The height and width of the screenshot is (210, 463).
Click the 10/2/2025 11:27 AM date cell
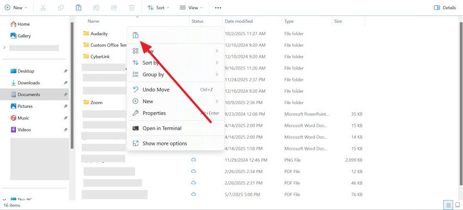click(x=245, y=34)
